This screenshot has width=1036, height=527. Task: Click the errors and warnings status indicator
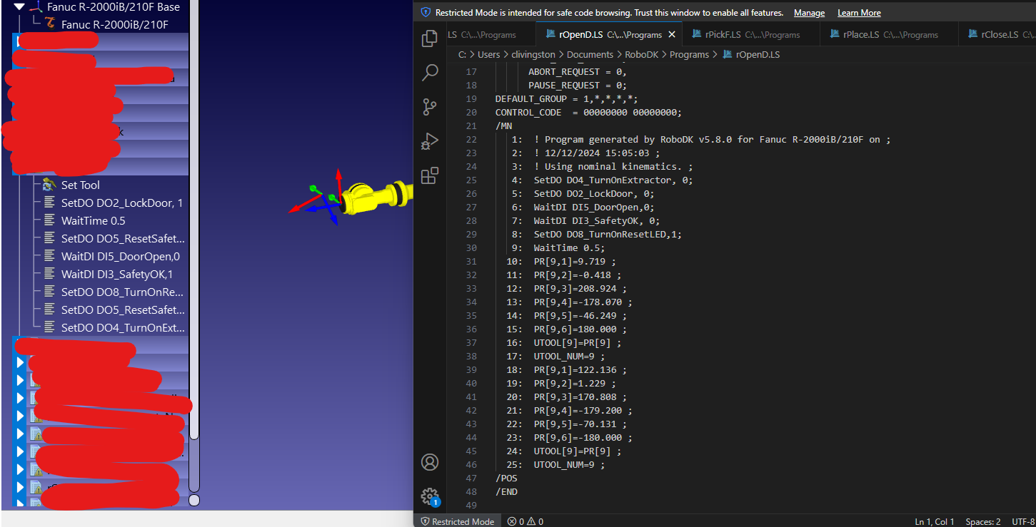tap(525, 521)
